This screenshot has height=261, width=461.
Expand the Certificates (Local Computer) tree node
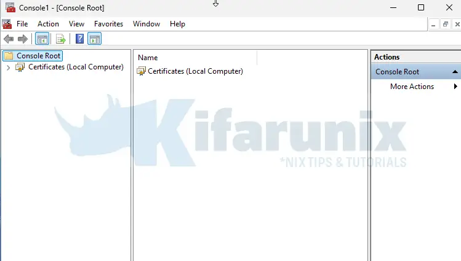[8, 68]
